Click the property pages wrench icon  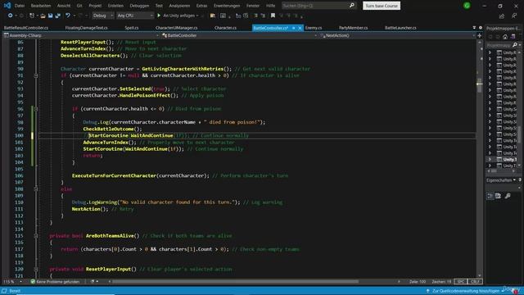508,196
